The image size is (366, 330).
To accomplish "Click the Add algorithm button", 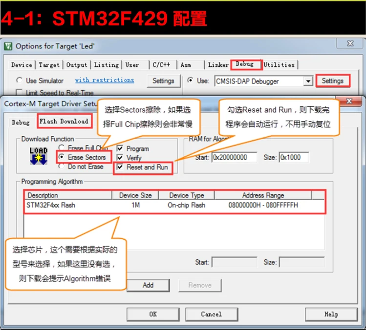I will (148, 285).
